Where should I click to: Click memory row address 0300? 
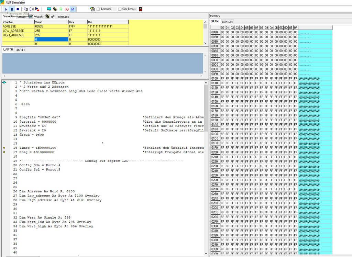coord(215,226)
